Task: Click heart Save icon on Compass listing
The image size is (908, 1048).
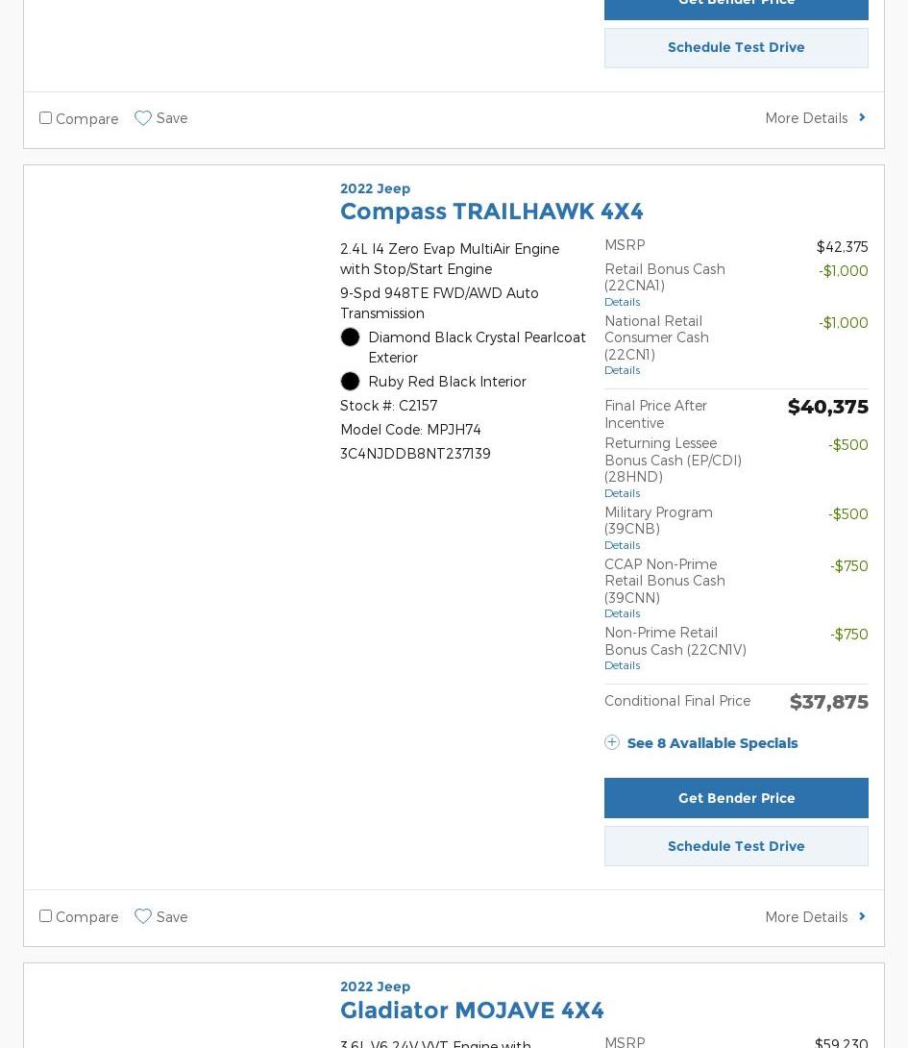Action: pos(143,916)
